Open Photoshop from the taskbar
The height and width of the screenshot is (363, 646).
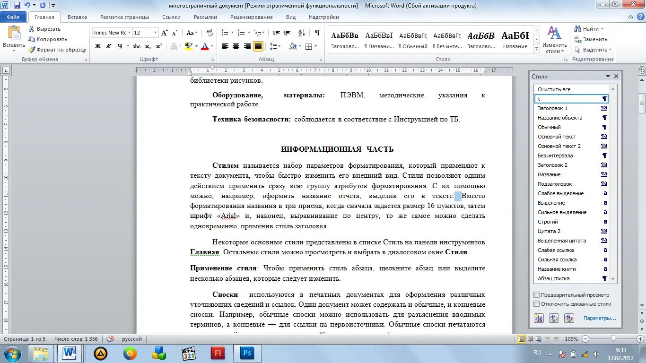point(247,353)
